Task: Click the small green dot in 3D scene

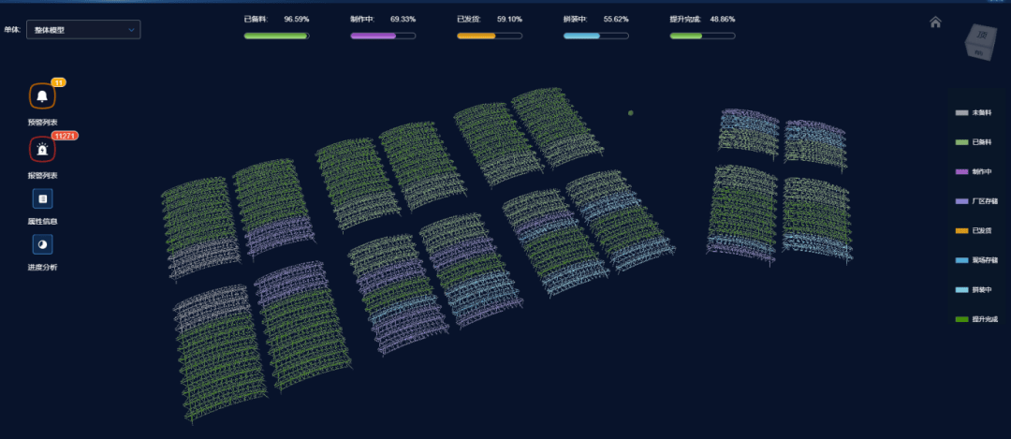Action: [x=631, y=113]
